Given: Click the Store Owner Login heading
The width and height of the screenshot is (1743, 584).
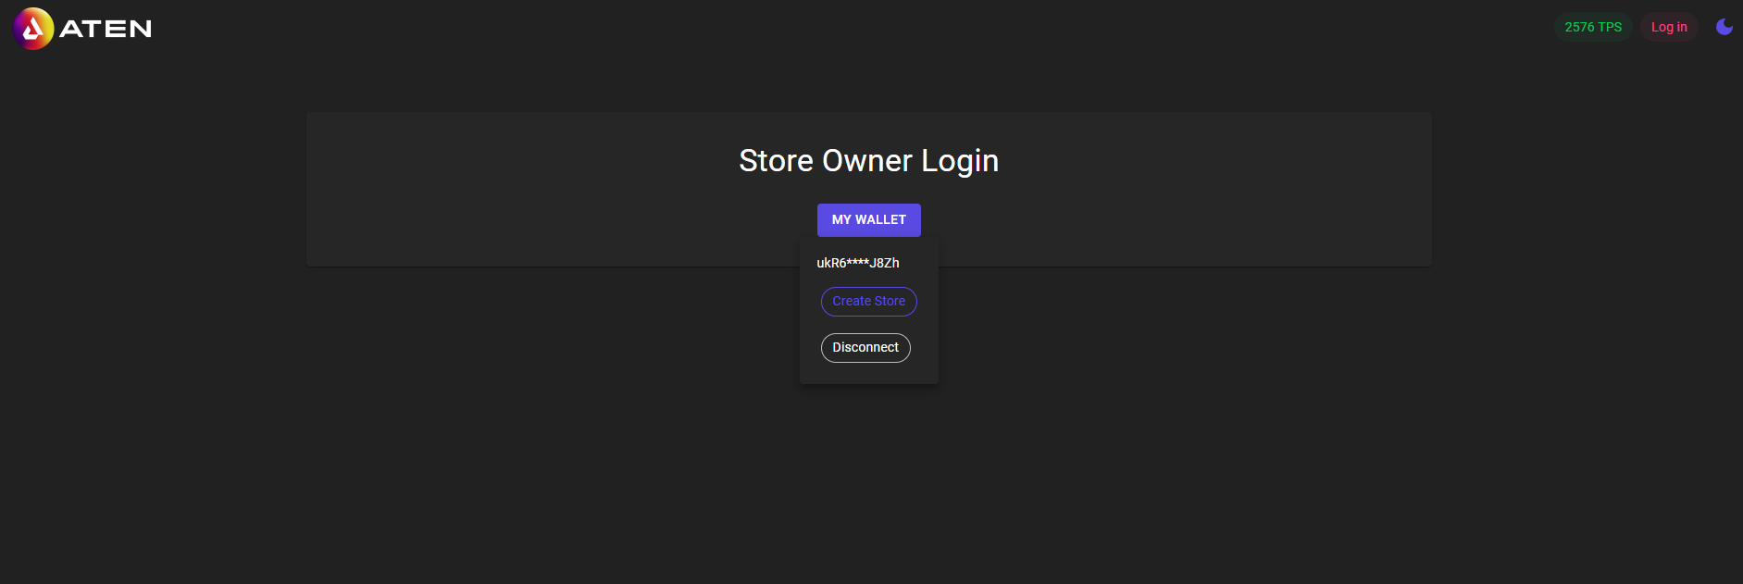Looking at the screenshot, I should pyautogui.click(x=868, y=161).
